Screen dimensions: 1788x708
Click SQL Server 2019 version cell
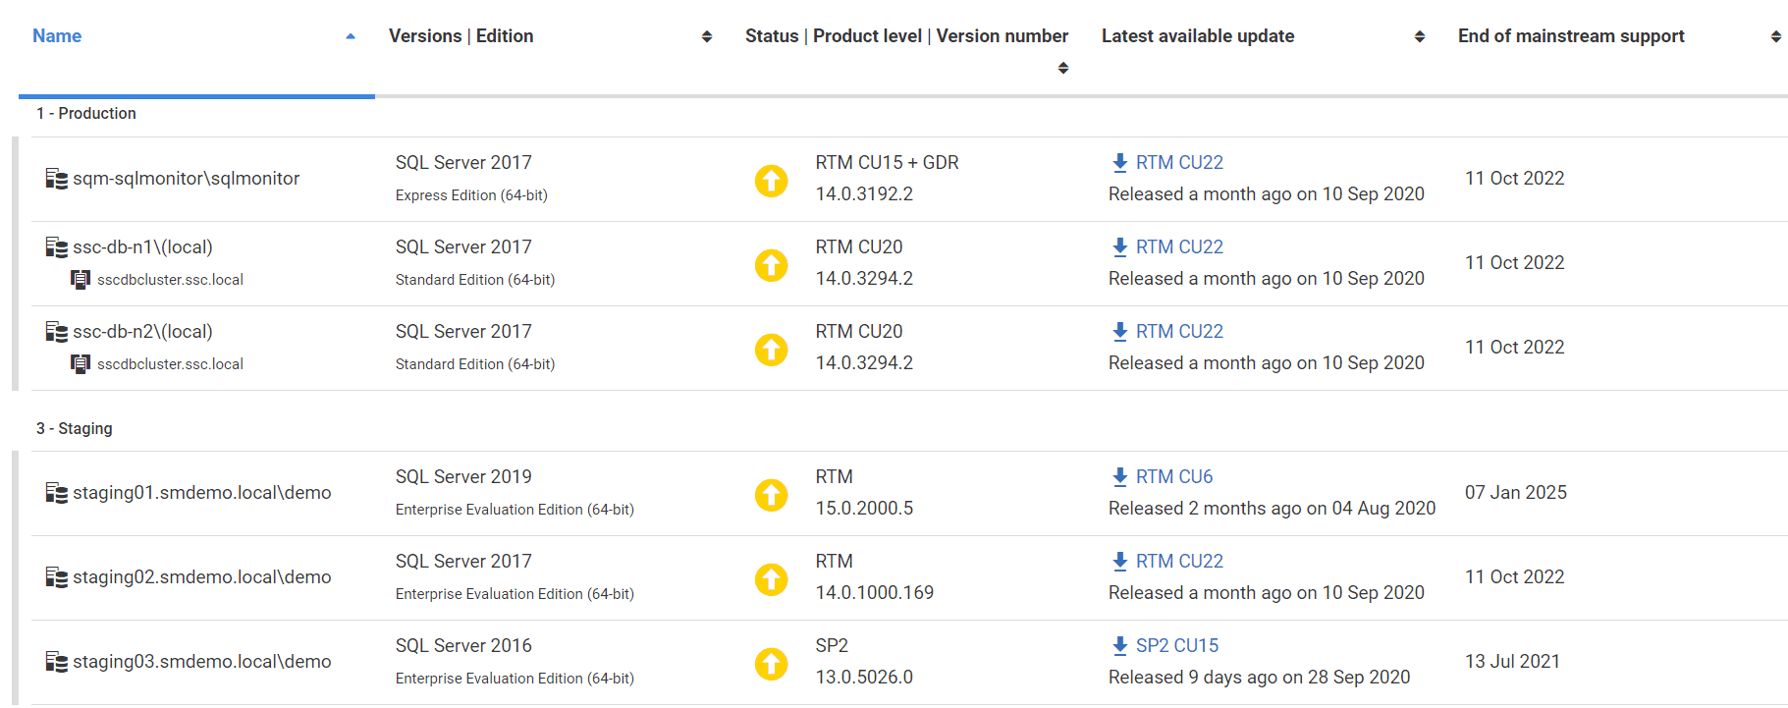pos(463,477)
